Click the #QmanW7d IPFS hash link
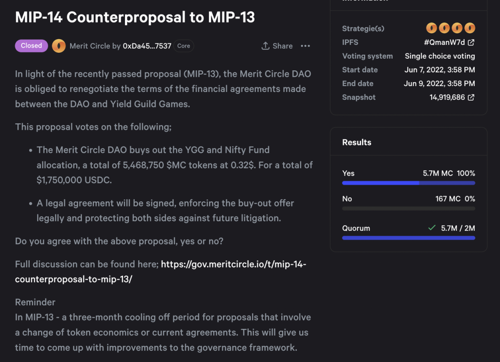500x362 pixels. (x=444, y=43)
